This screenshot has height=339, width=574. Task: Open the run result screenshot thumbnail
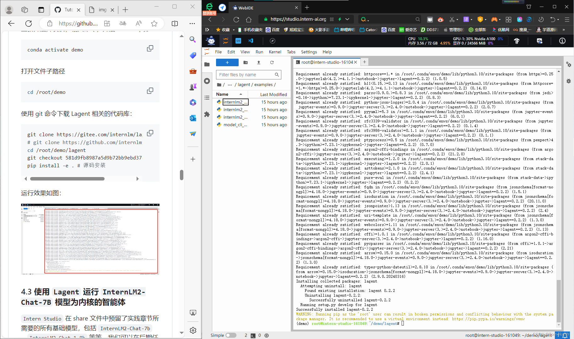[90, 239]
